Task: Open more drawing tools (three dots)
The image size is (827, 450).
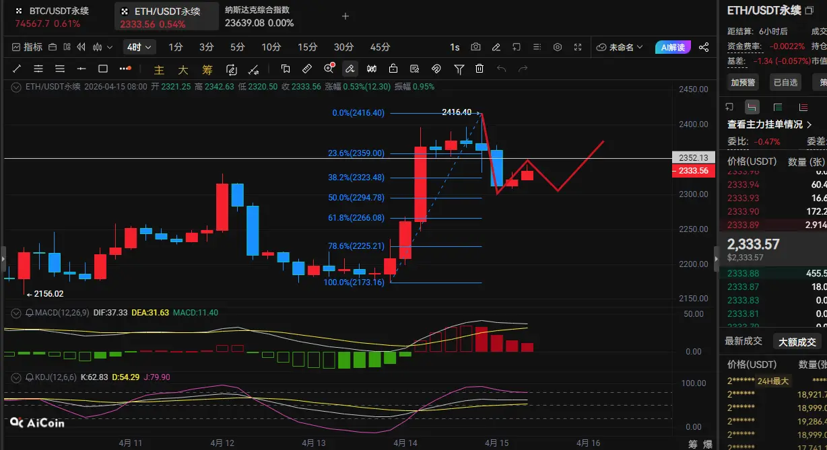Action: [x=125, y=69]
